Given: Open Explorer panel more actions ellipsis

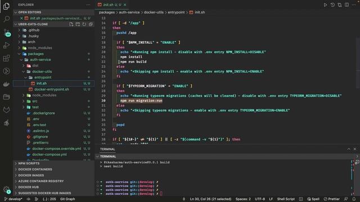Looking at the screenshot, I should pos(88,5).
